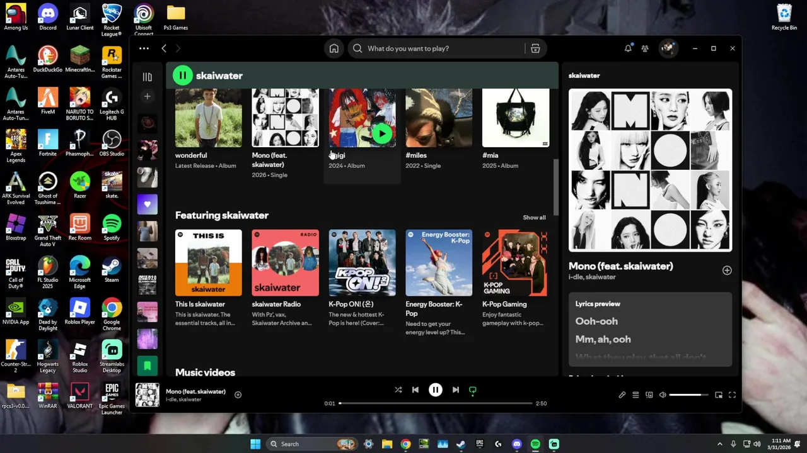
Task: Click the Lyrics preview card
Action: tap(650, 329)
